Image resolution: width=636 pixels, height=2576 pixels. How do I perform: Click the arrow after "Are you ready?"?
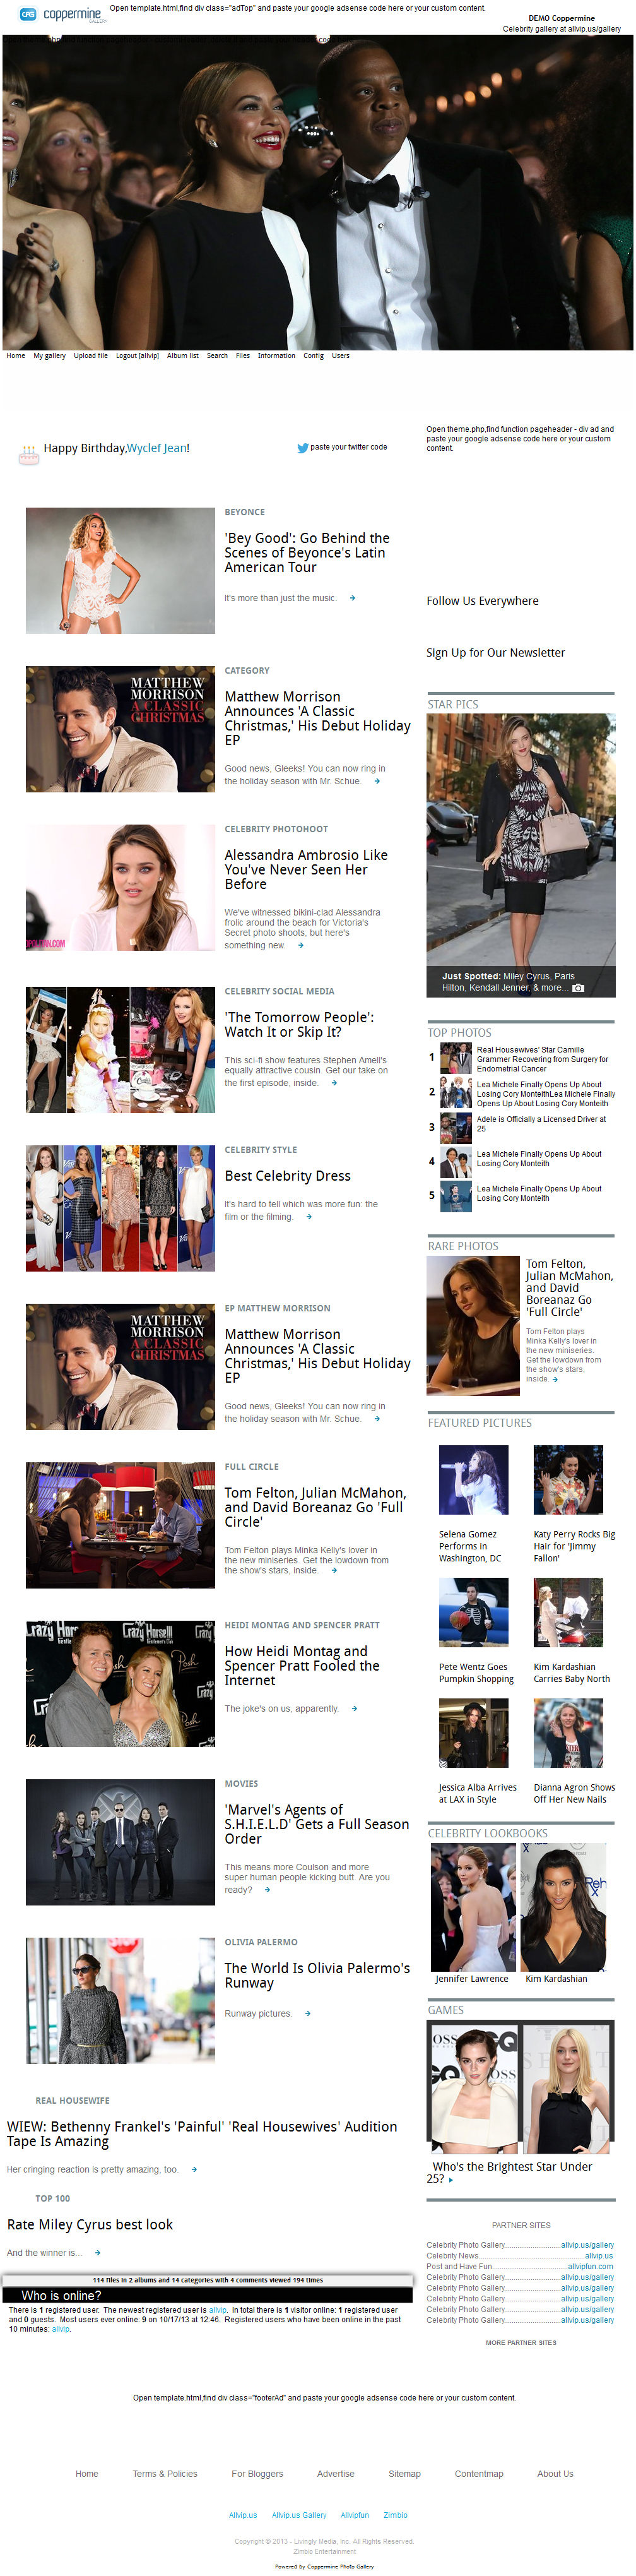267,1890
